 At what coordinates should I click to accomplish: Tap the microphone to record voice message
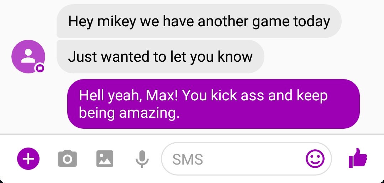point(142,159)
